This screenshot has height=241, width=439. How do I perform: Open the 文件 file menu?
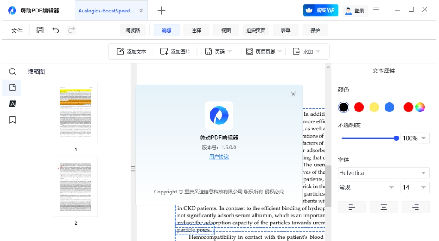17,30
